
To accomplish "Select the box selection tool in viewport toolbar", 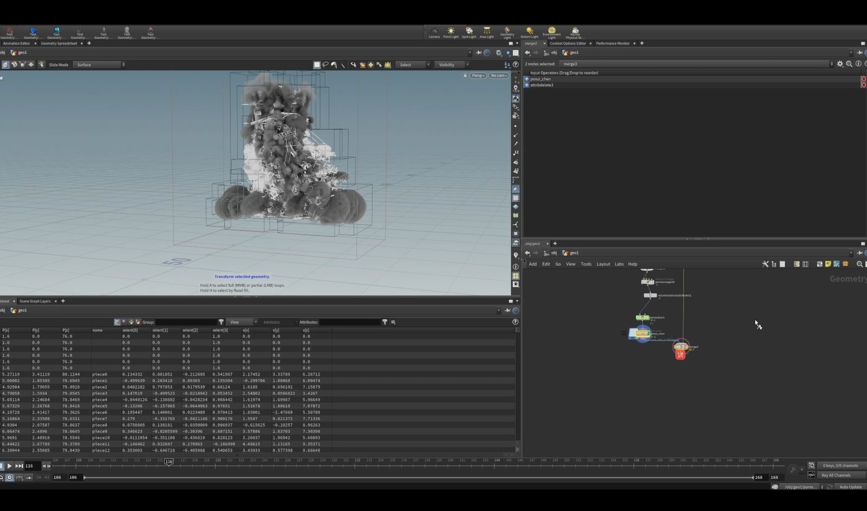I will (317, 65).
